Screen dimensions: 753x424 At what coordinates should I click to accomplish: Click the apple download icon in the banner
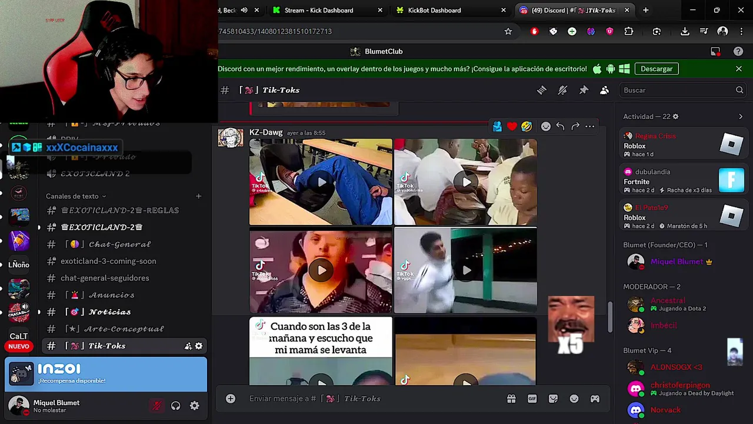[597, 69]
